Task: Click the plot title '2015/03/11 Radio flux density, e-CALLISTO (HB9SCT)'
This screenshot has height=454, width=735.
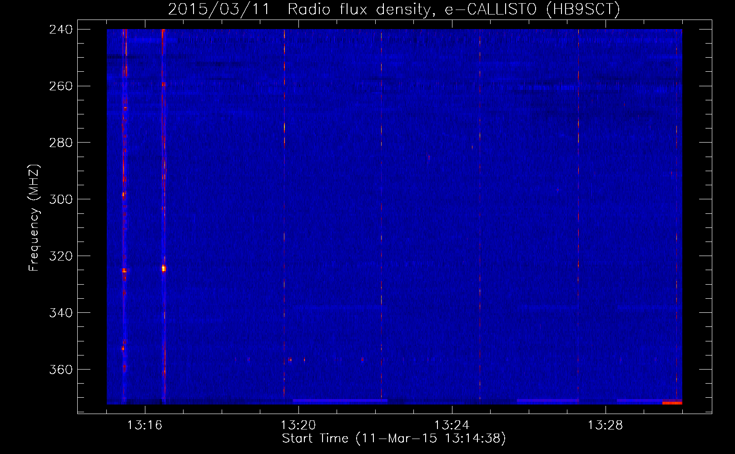Action: point(394,9)
